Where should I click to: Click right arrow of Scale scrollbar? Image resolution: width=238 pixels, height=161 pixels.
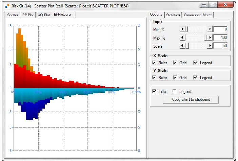[210, 46]
